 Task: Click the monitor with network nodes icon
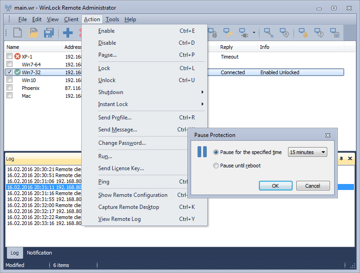click(x=269, y=33)
